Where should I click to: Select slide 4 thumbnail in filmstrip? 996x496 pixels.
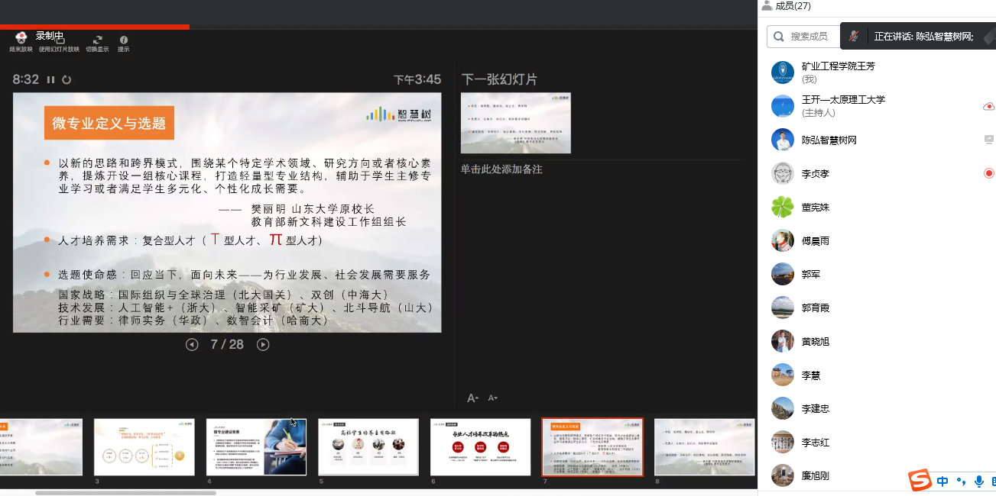point(256,447)
